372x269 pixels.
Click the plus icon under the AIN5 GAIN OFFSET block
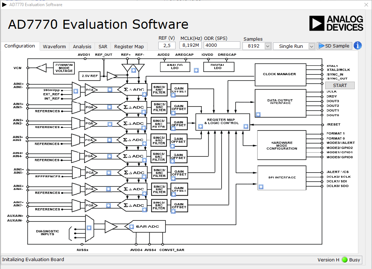pos(173,178)
